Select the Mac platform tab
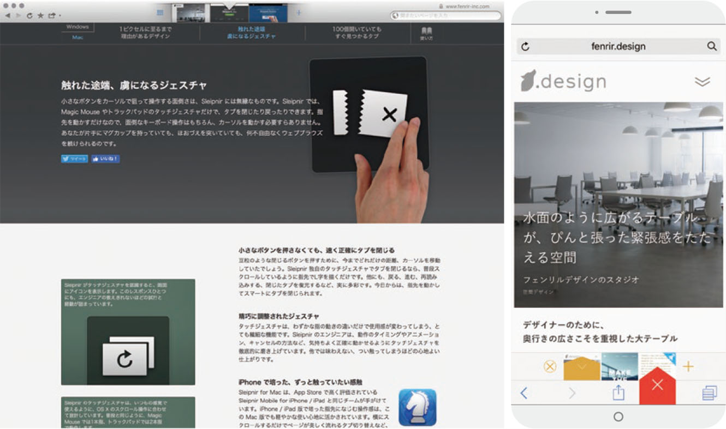 (x=78, y=38)
